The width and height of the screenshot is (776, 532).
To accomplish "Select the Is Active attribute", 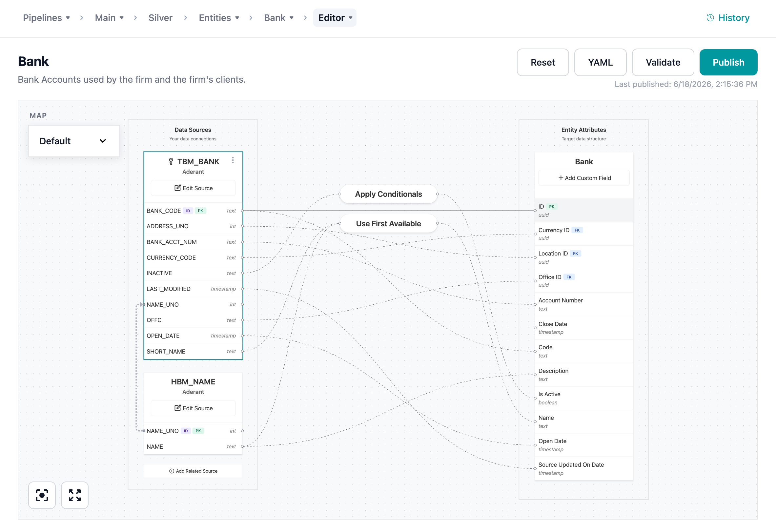I will [584, 398].
